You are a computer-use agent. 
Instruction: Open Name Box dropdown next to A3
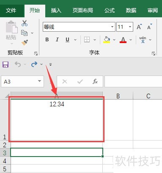(x=40, y=81)
